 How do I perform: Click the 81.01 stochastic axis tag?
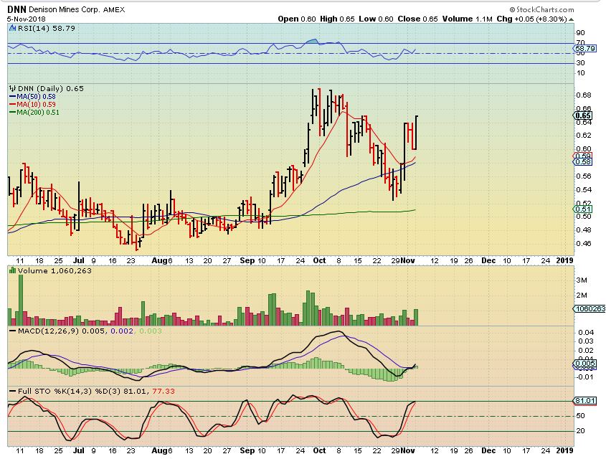pyautogui.click(x=585, y=401)
